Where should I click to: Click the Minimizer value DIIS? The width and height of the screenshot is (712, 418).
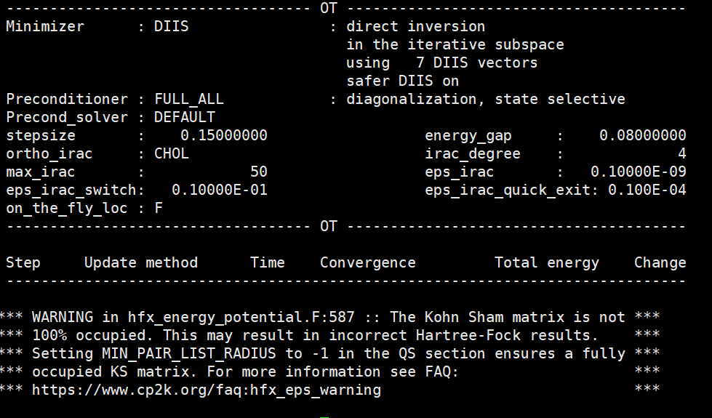click(x=171, y=27)
